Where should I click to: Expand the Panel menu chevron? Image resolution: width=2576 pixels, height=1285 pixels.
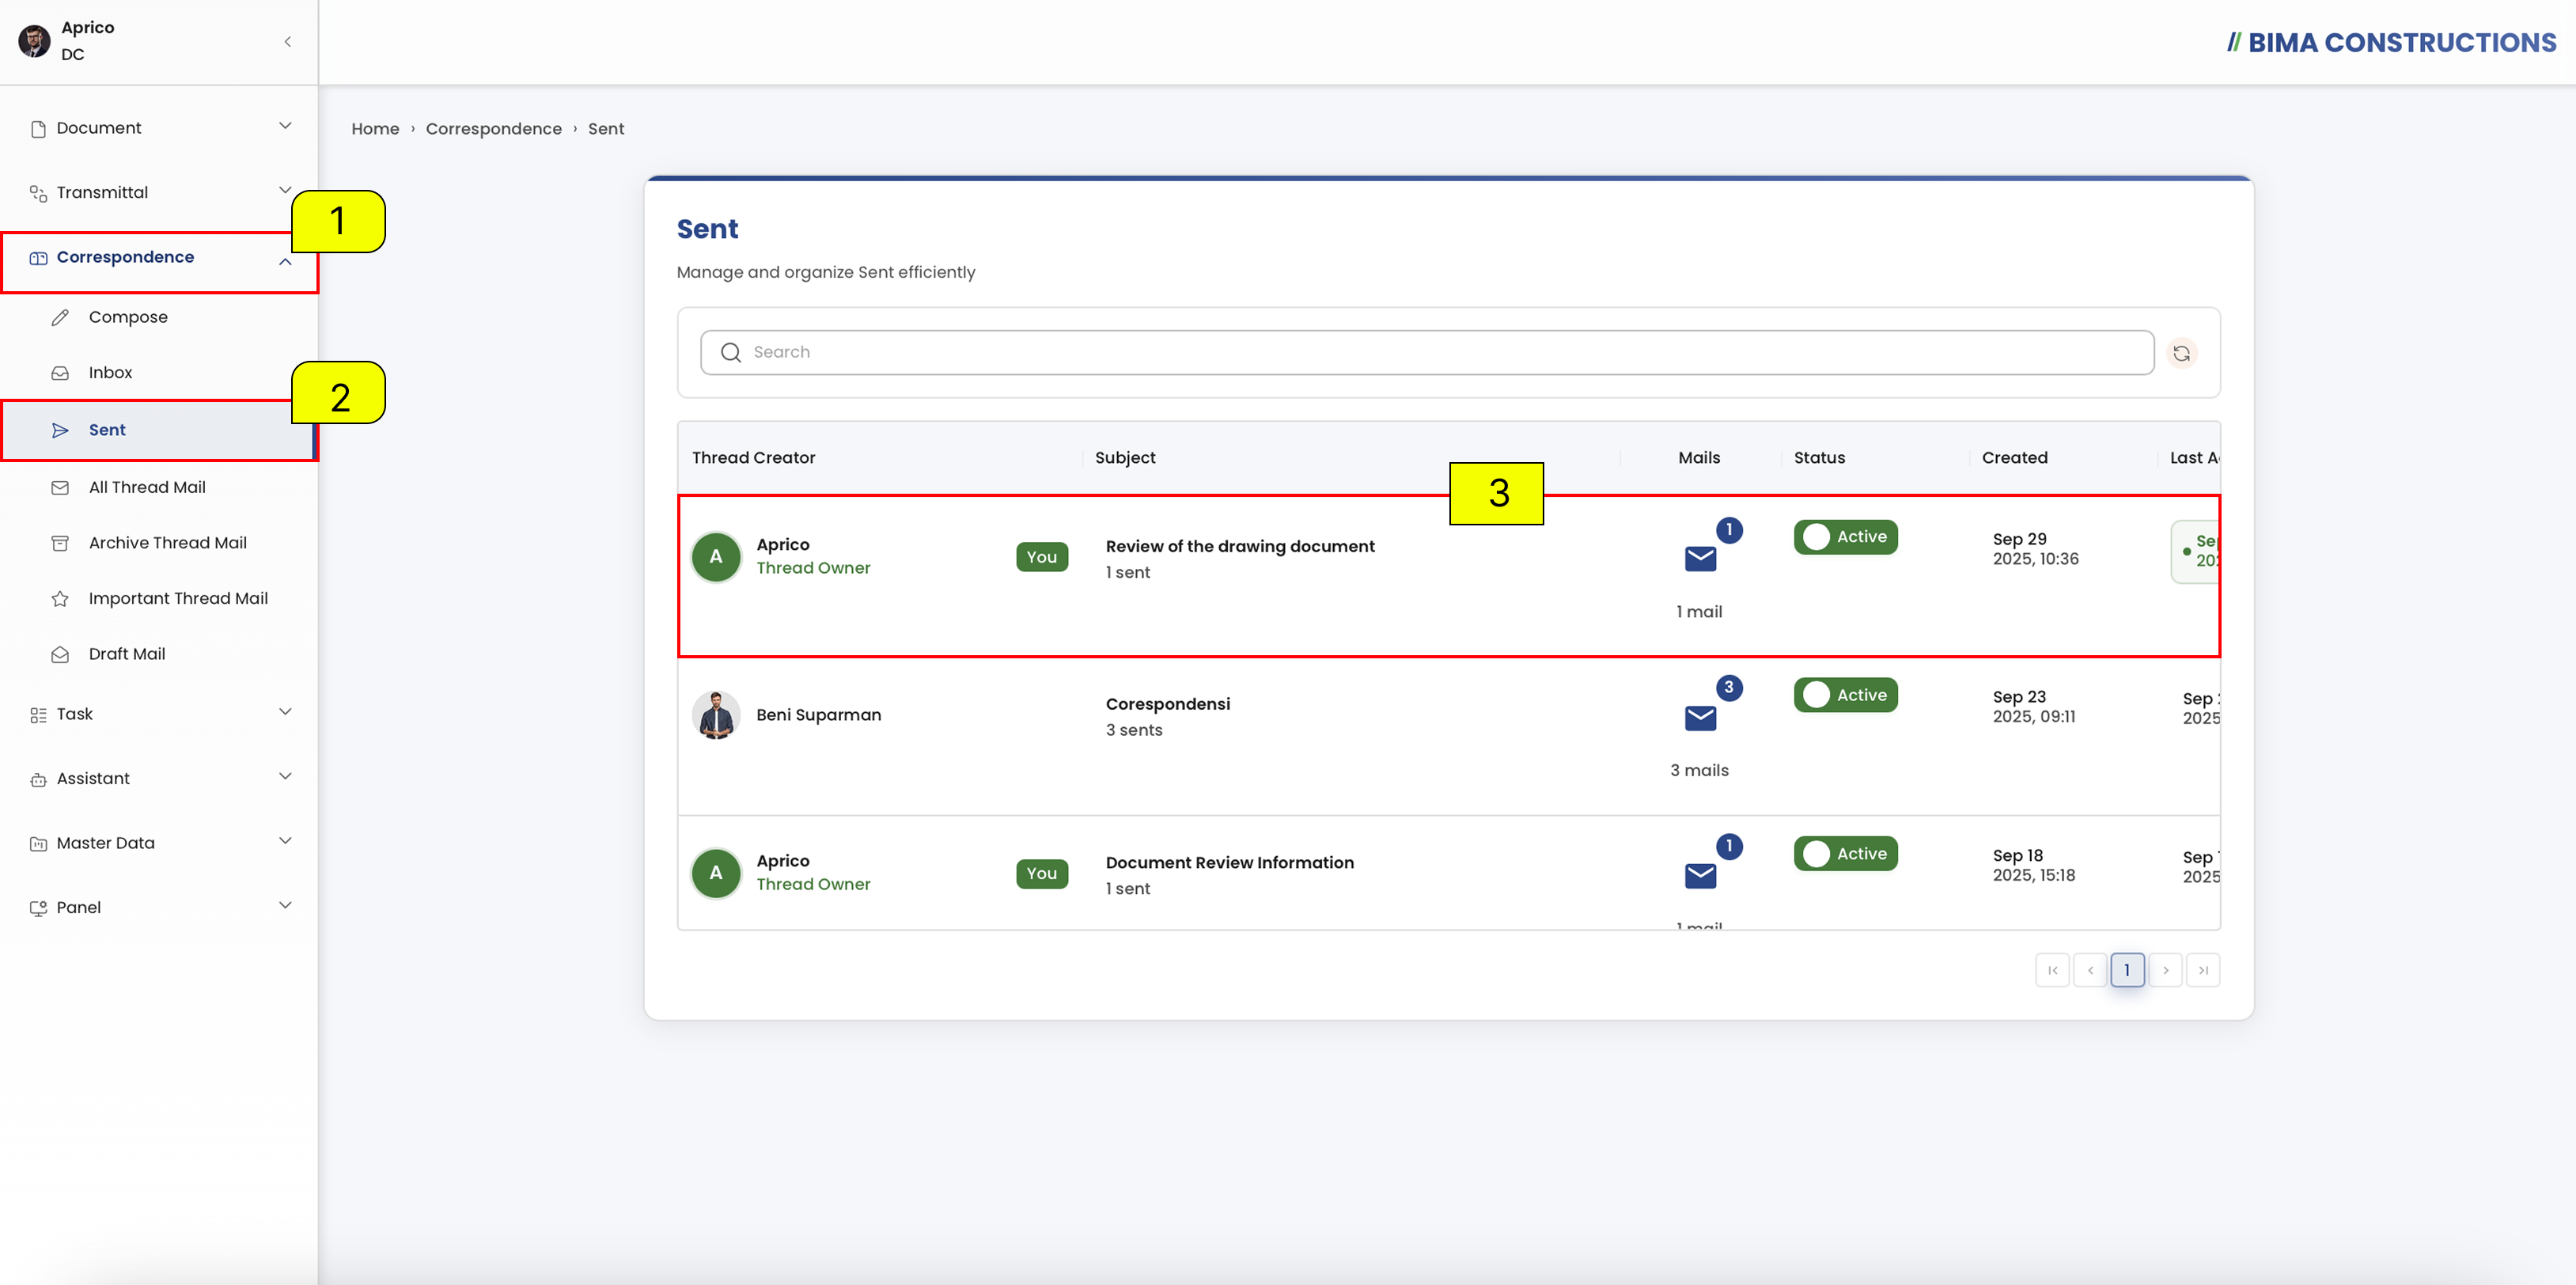(285, 905)
